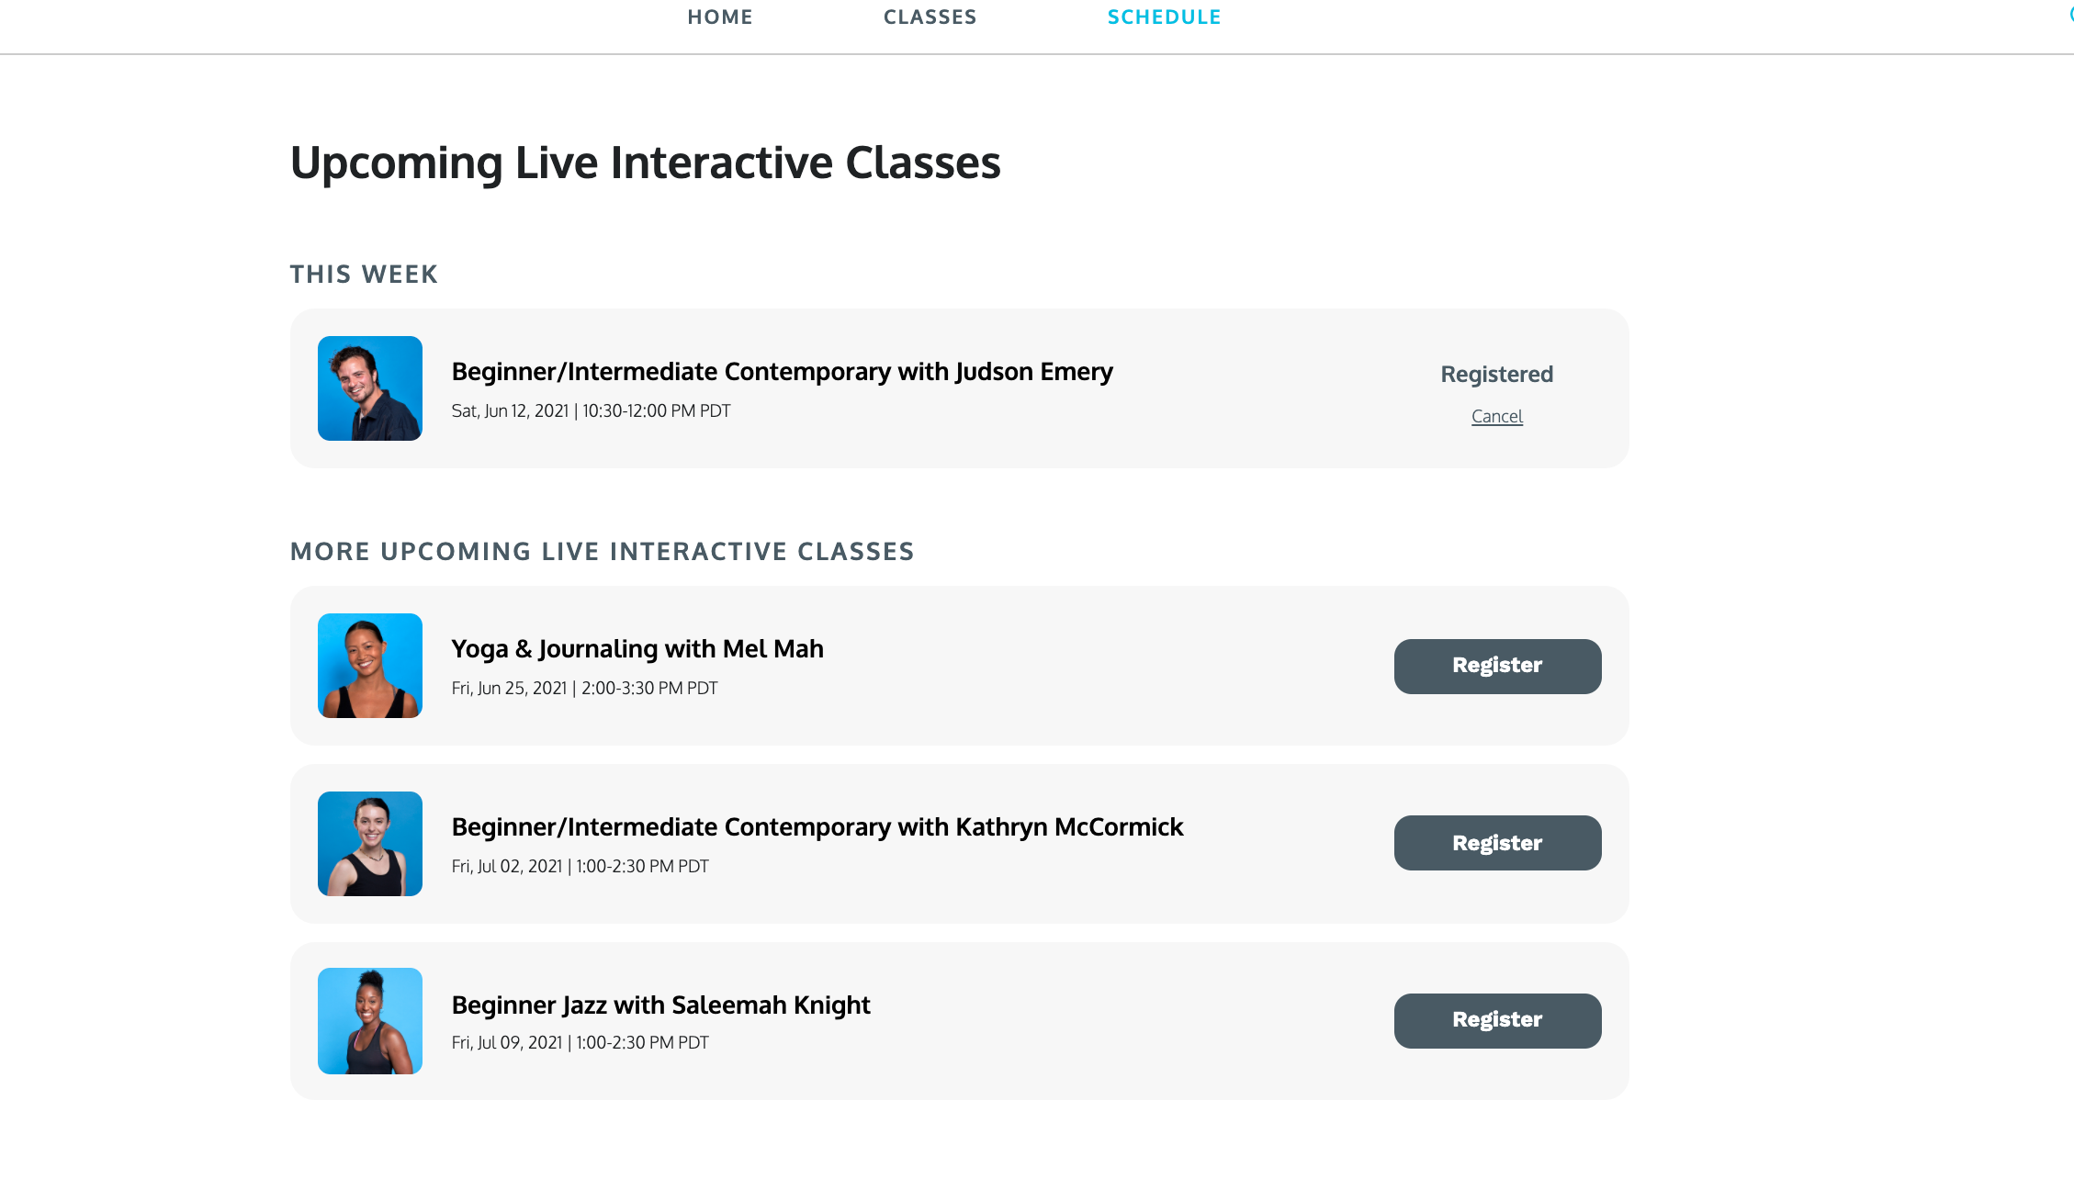The width and height of the screenshot is (2074, 1179).
Task: Navigate to the CLASSES section
Action: (930, 17)
